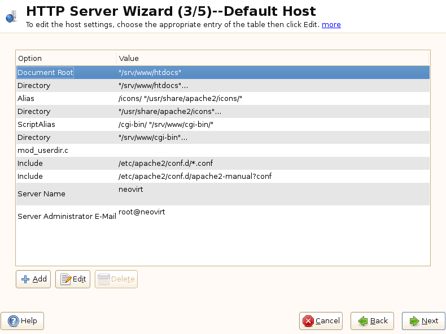Click the HTTP Server wizard globe icon

[11, 17]
